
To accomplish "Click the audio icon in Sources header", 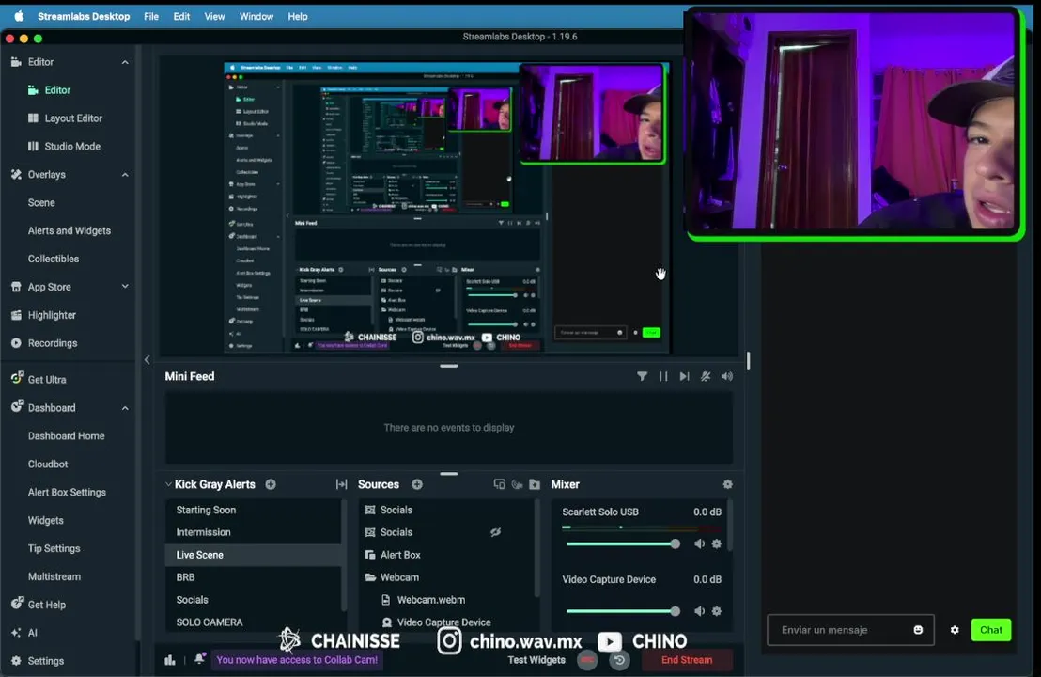I will (x=517, y=484).
